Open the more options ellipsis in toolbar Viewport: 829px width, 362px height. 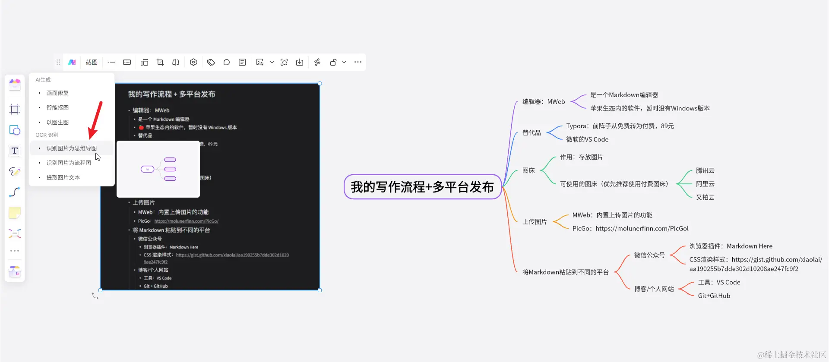tap(358, 62)
